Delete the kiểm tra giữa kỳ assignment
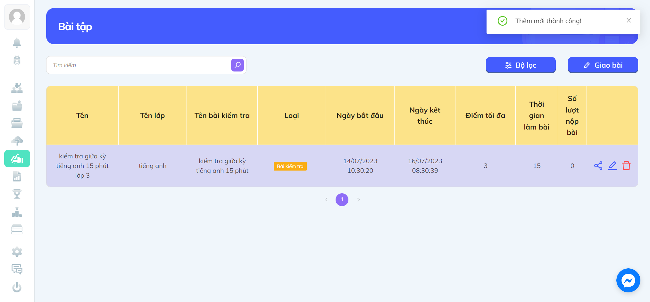 pyautogui.click(x=626, y=166)
